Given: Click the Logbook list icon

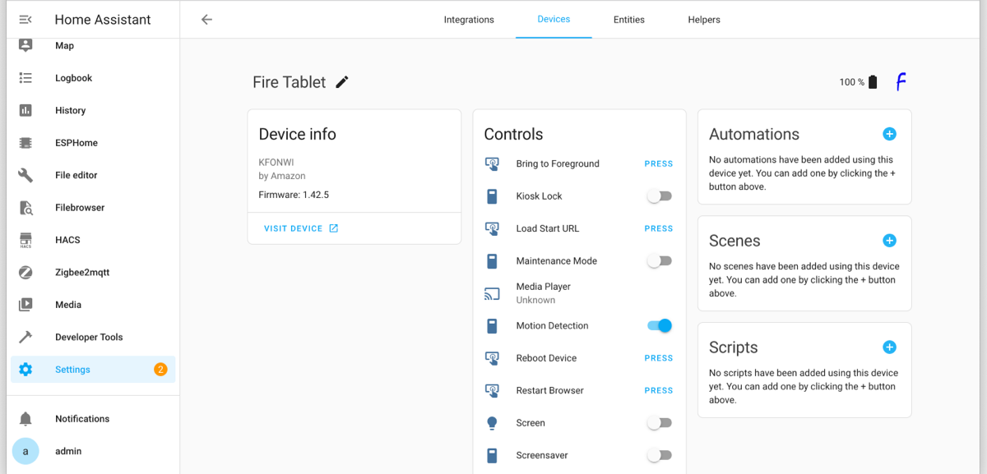Looking at the screenshot, I should pyautogui.click(x=25, y=78).
